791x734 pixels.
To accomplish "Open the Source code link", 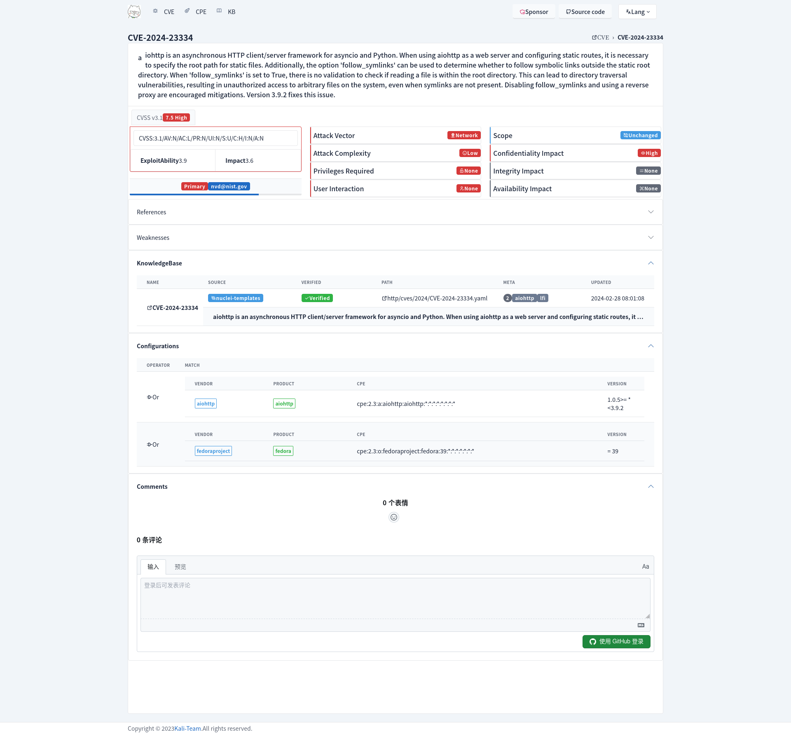I will tap(585, 12).
